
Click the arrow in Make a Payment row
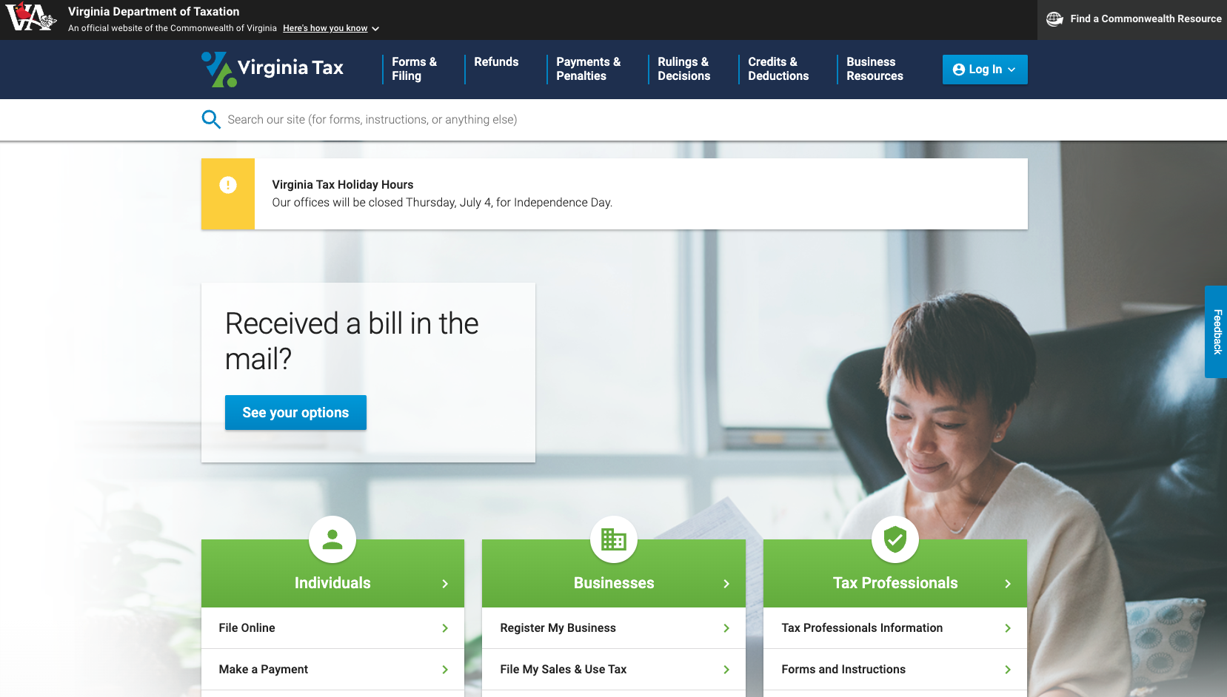[445, 670]
